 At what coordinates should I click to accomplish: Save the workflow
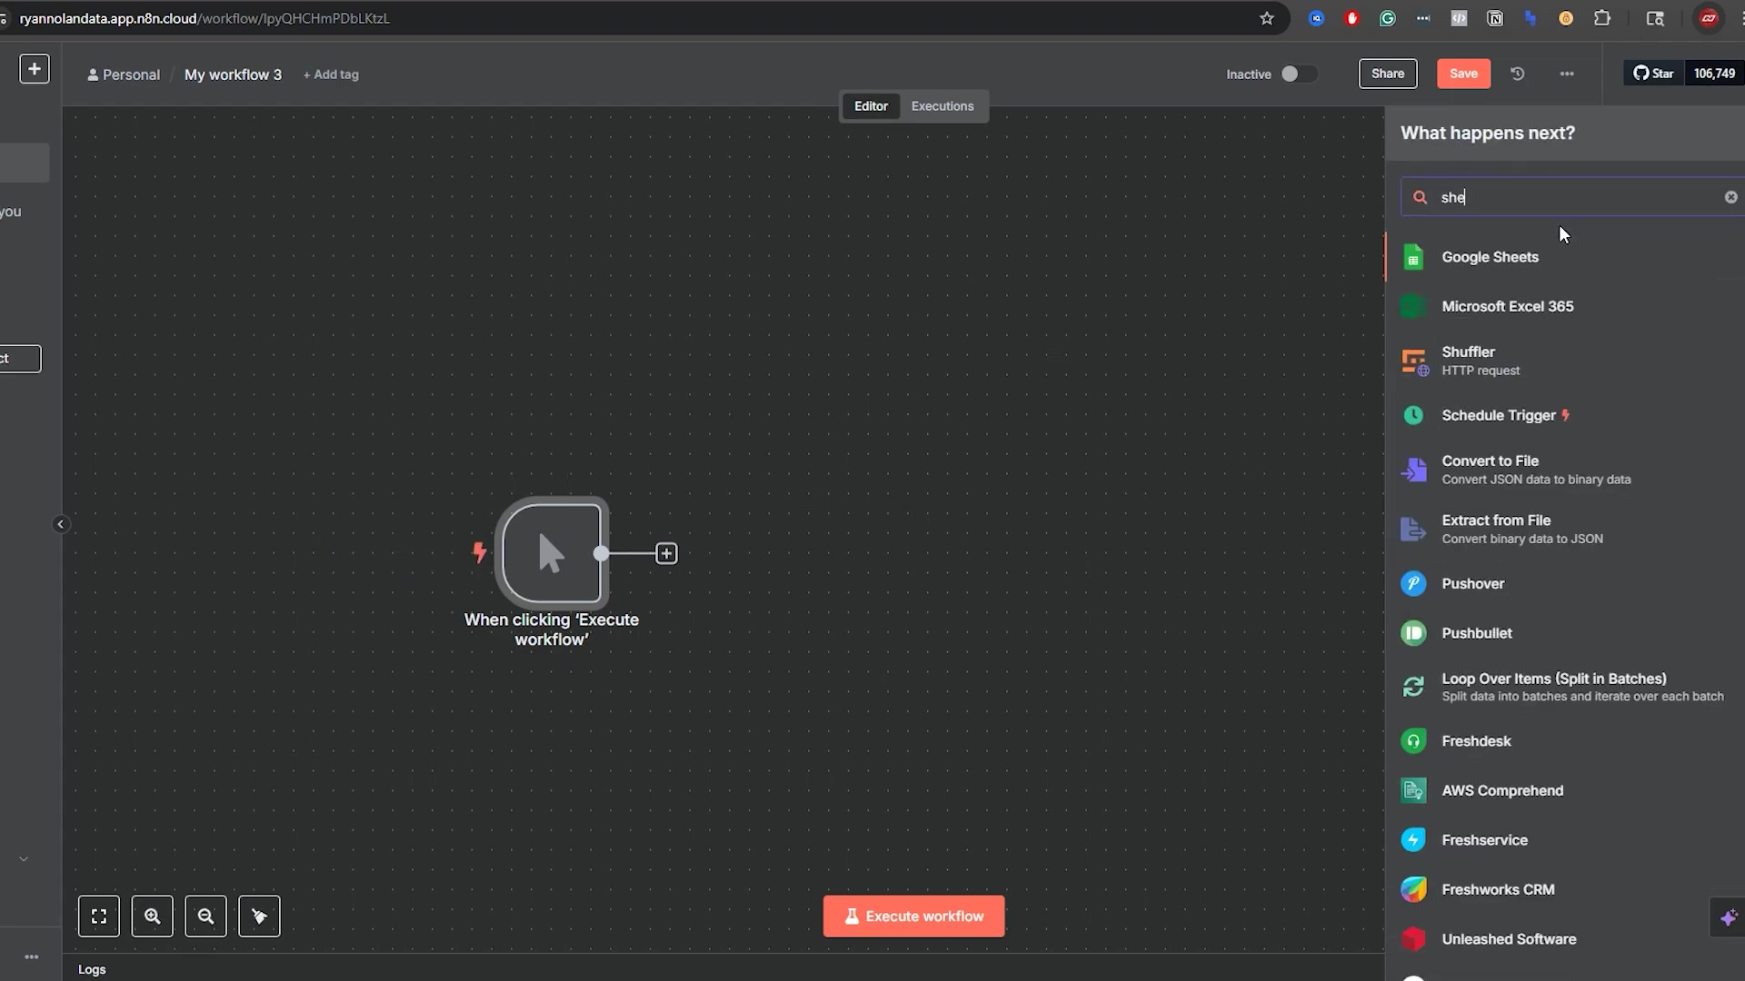[x=1463, y=74]
